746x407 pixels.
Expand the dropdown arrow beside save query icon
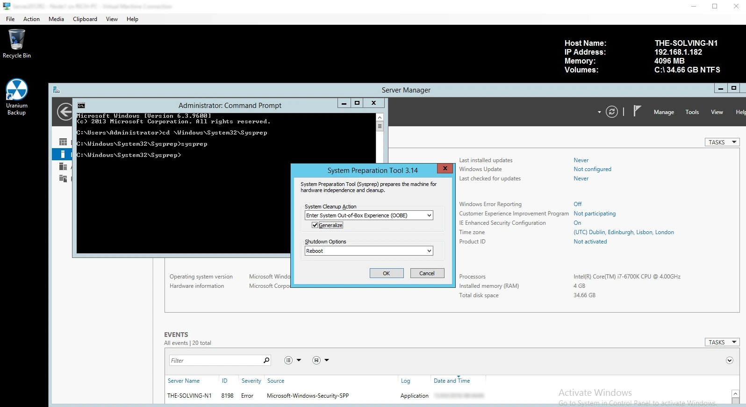point(327,360)
